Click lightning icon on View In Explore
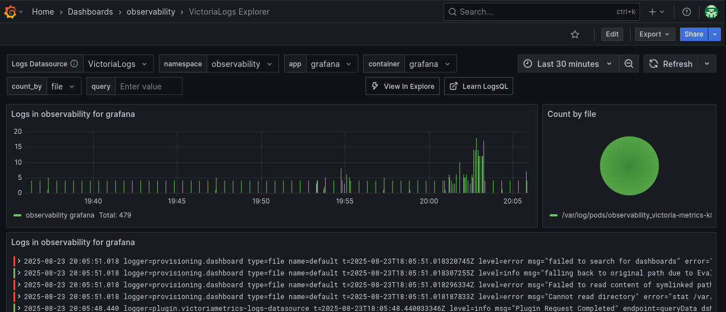Image resolution: width=726 pixels, height=312 pixels. coord(375,87)
